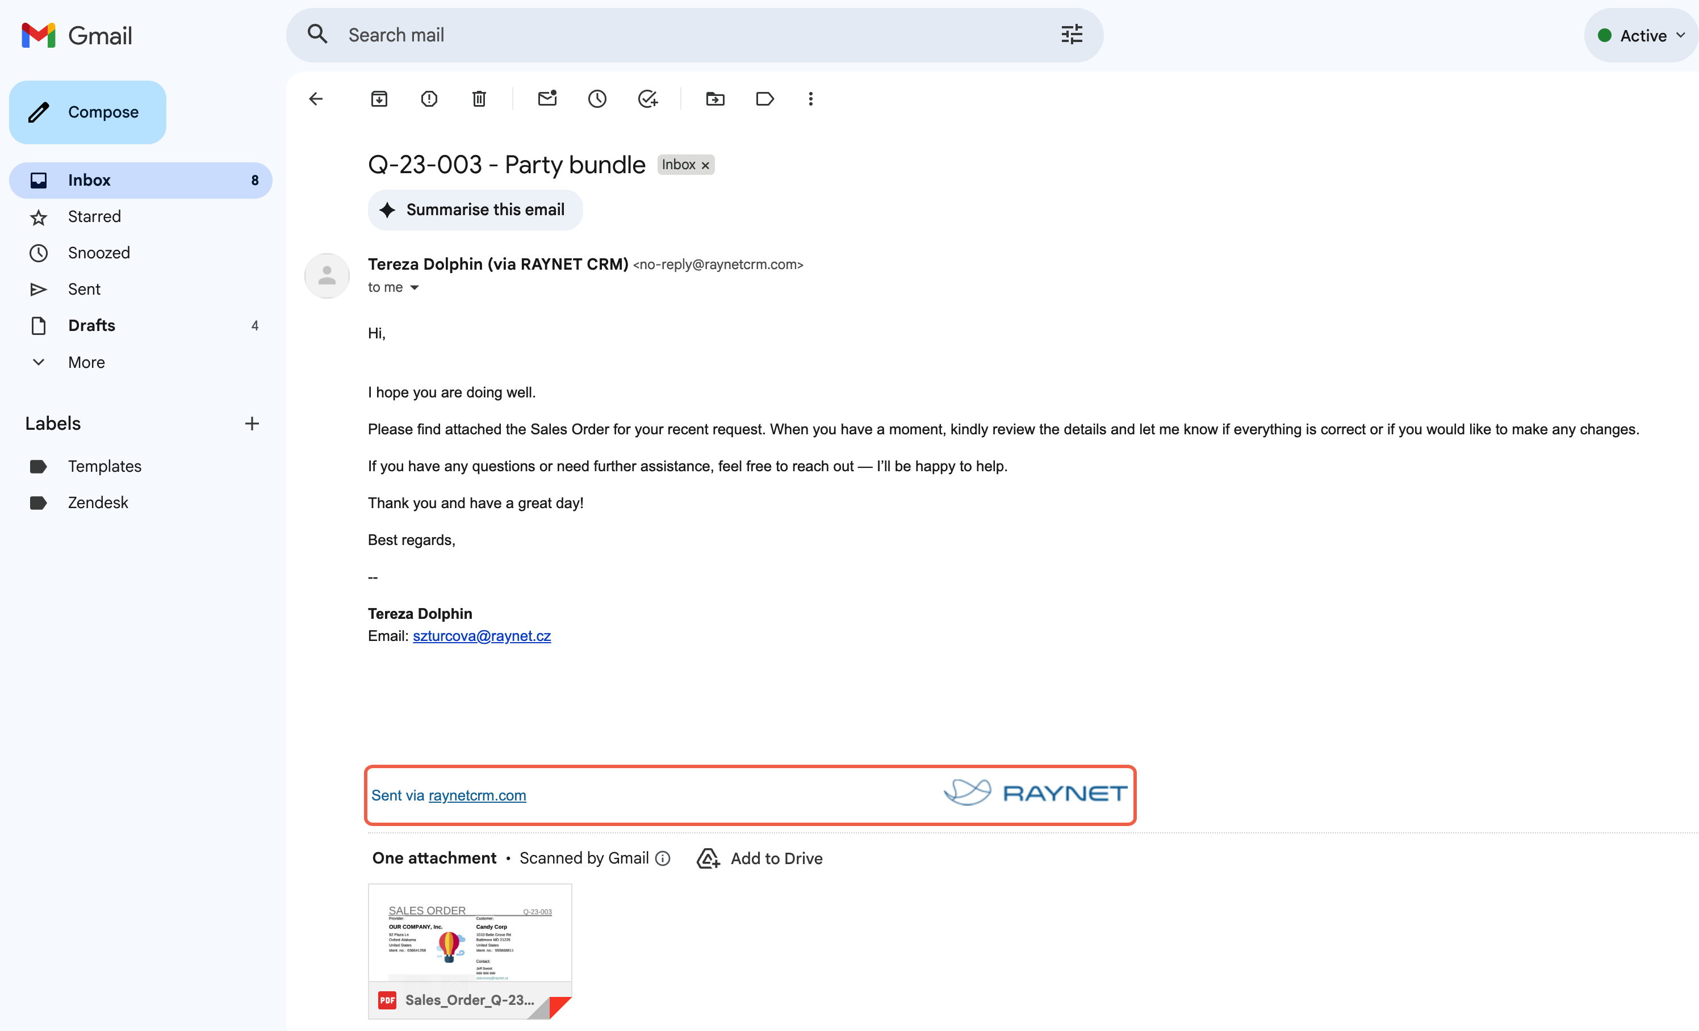Remove the Inbox label from the subject
This screenshot has height=1031, width=1699.
[705, 165]
